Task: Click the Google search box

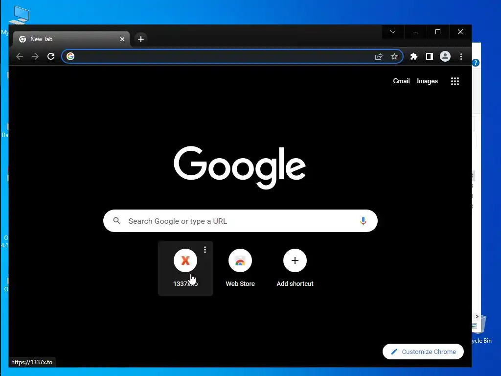Action: click(240, 221)
